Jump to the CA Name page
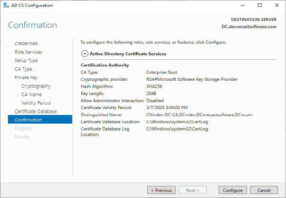The width and height of the screenshot is (286, 198). pos(32,95)
